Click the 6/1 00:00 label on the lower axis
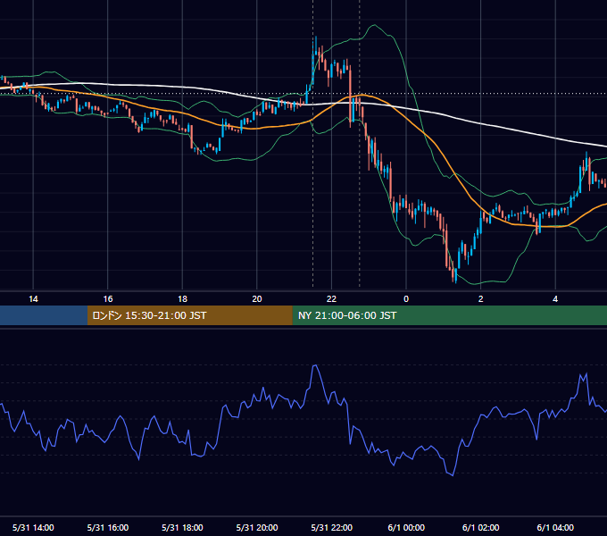Image resolution: width=607 pixels, height=536 pixels. point(406,527)
